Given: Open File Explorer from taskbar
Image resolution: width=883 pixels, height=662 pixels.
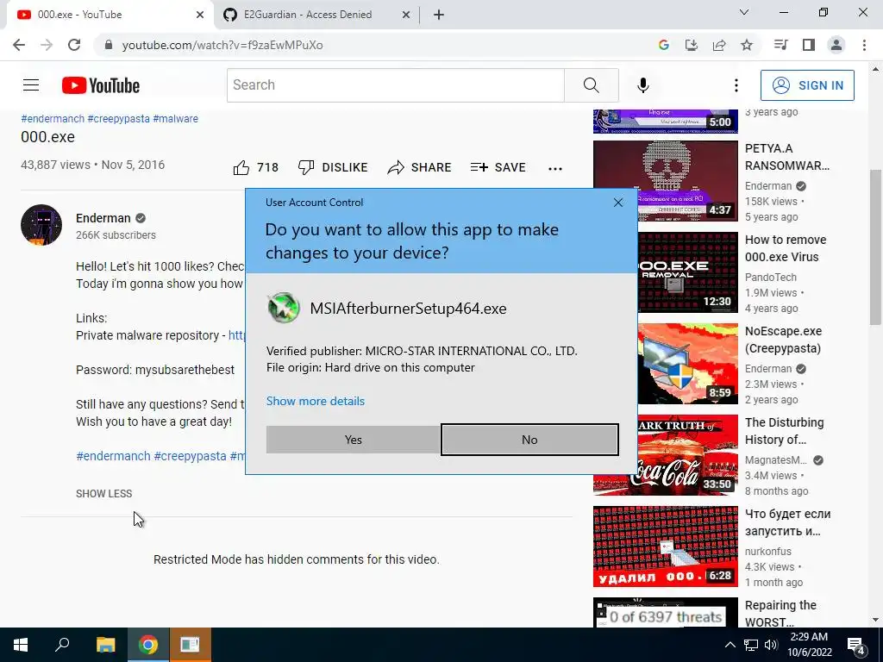Looking at the screenshot, I should point(105,645).
